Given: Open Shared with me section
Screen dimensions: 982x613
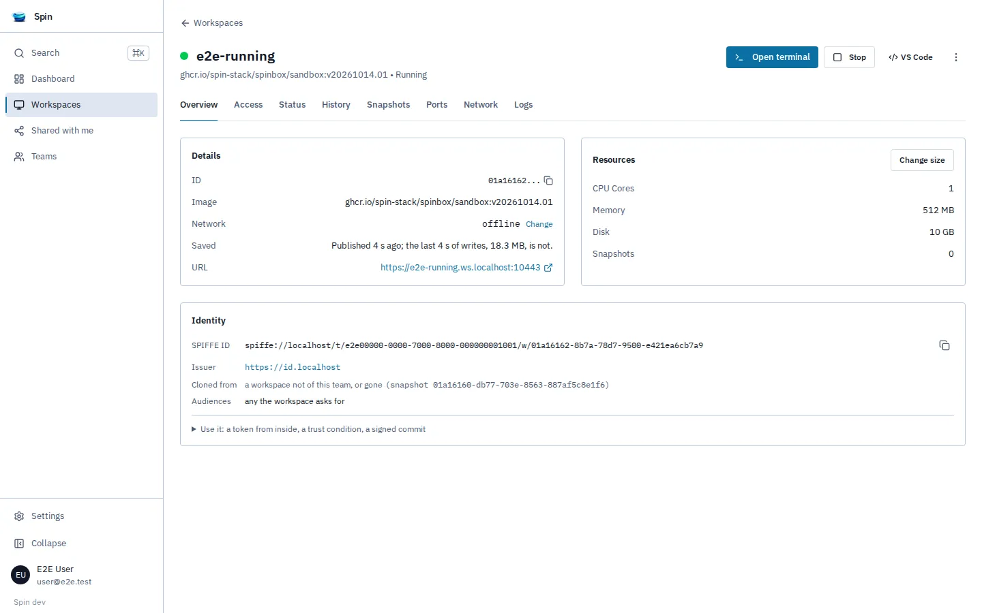Looking at the screenshot, I should (82, 131).
